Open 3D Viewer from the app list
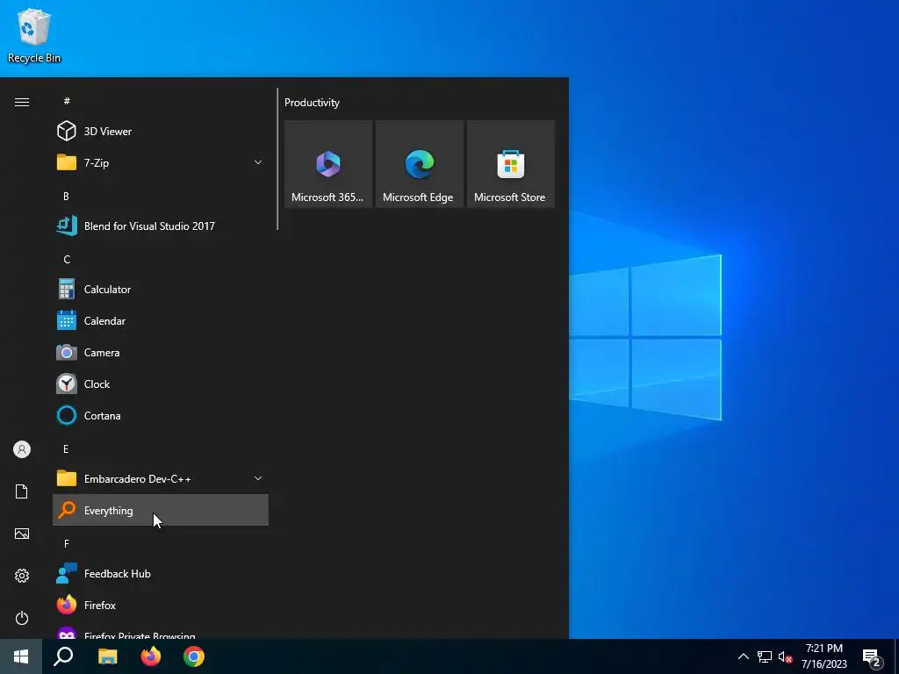The image size is (899, 674). pos(161,132)
